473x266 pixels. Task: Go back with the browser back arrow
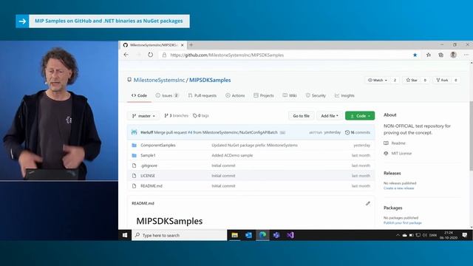[126, 55]
